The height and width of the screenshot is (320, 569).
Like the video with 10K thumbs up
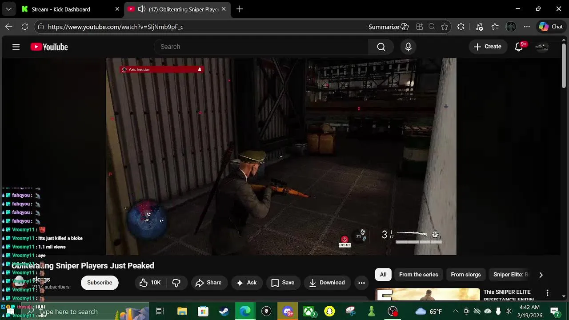pos(150,283)
